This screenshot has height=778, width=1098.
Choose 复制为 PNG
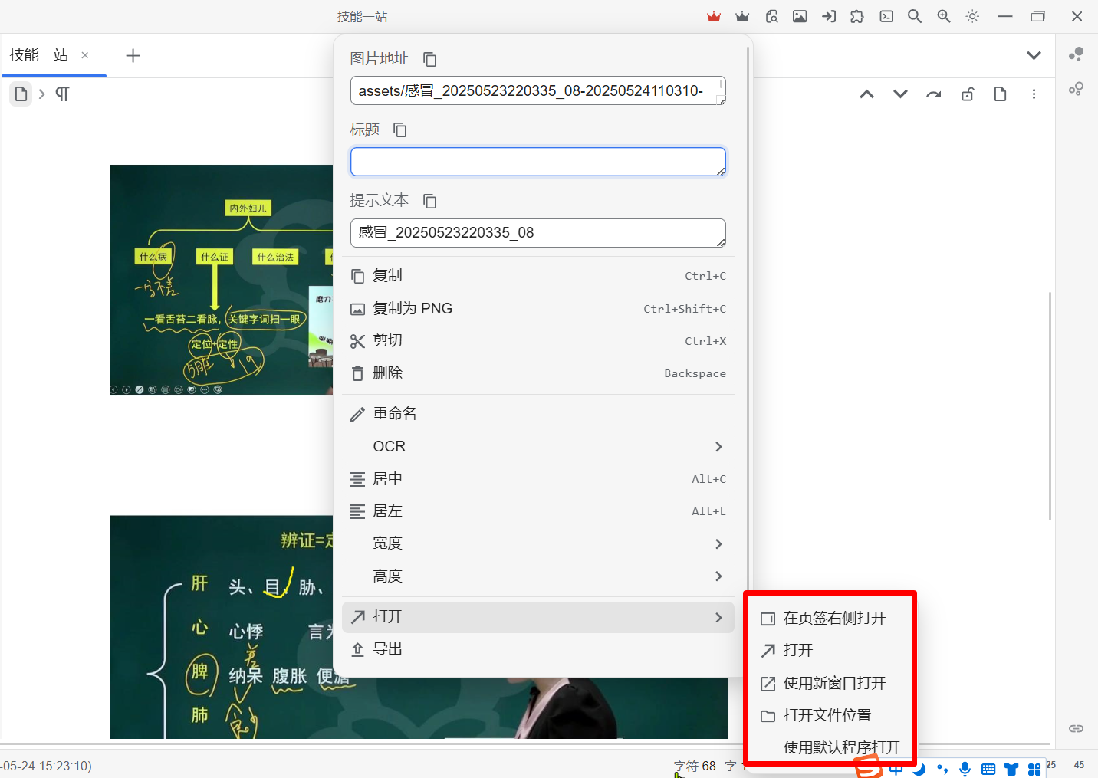[538, 308]
